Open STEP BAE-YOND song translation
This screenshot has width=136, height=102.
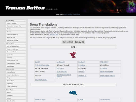41,80
